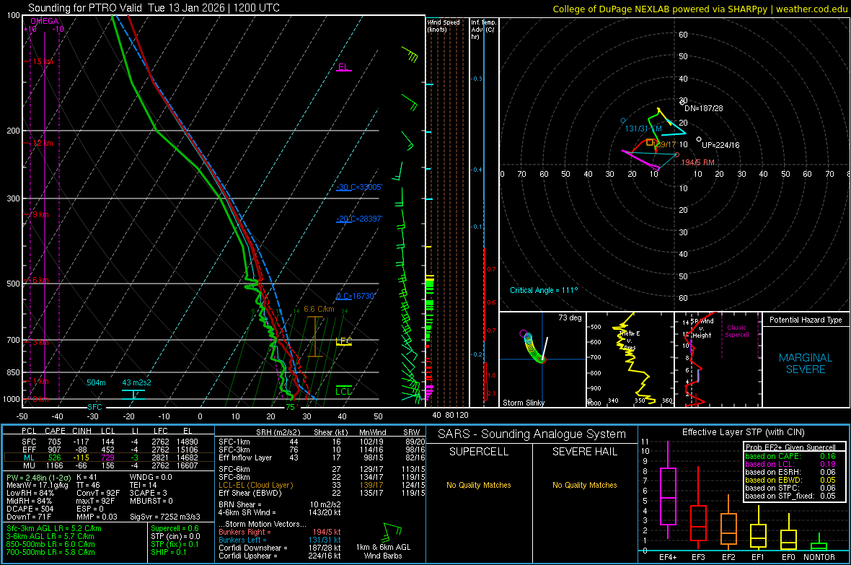
Task: Click the '504m' effective inflow base label
Action: click(x=96, y=382)
